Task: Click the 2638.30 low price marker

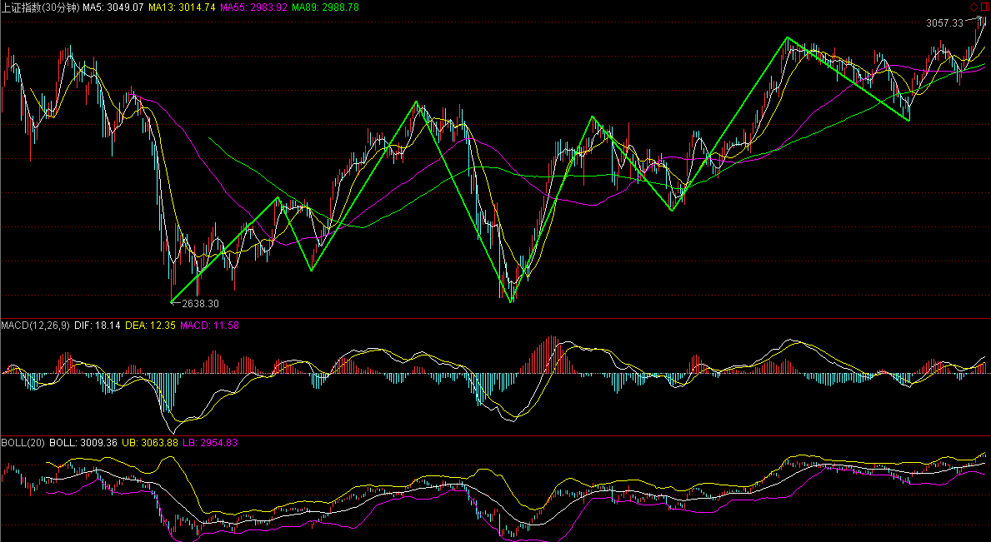Action: pos(200,304)
